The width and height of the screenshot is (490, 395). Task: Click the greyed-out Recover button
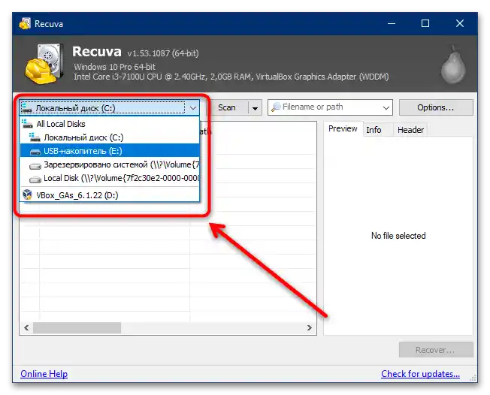(x=436, y=350)
